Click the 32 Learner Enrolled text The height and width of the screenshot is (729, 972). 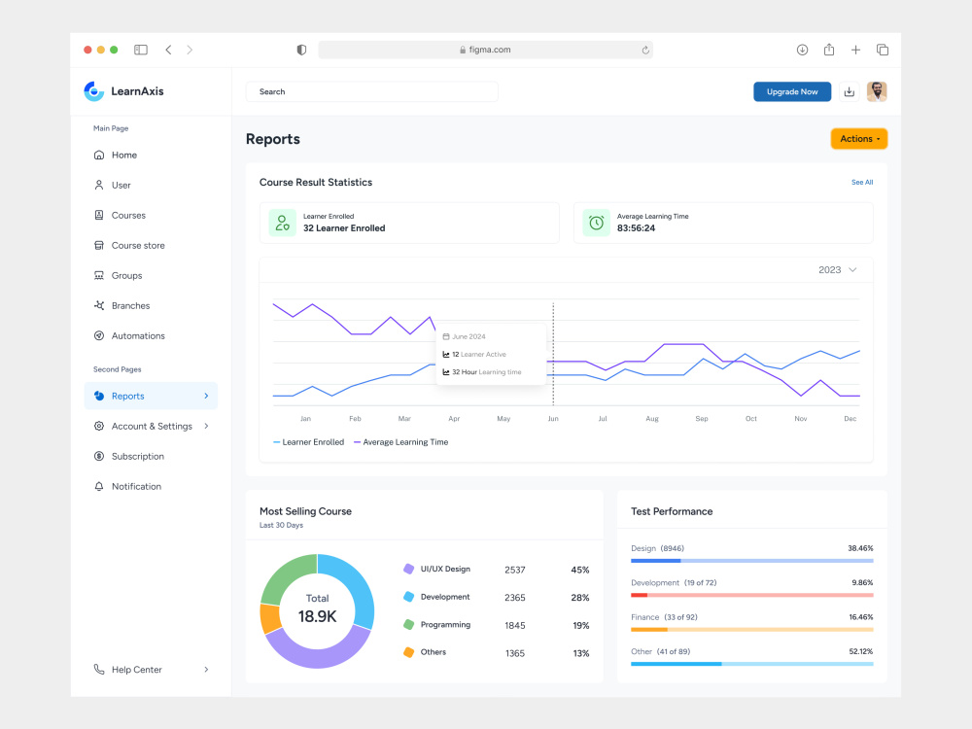point(344,228)
